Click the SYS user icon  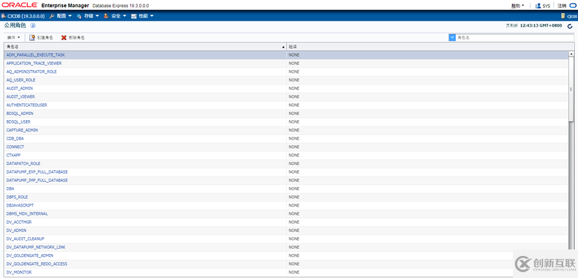point(538,6)
